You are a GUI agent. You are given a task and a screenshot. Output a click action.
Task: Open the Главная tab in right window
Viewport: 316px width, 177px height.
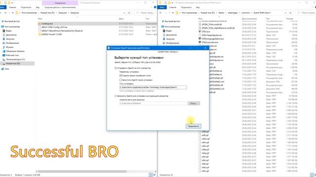[172, 7]
